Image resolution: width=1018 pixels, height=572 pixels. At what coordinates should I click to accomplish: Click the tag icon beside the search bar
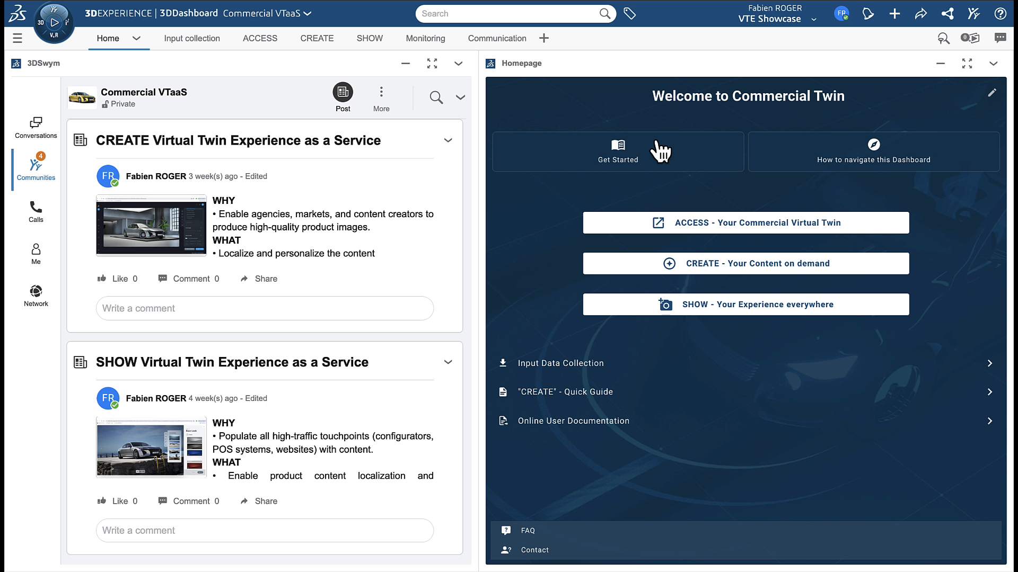point(629,14)
